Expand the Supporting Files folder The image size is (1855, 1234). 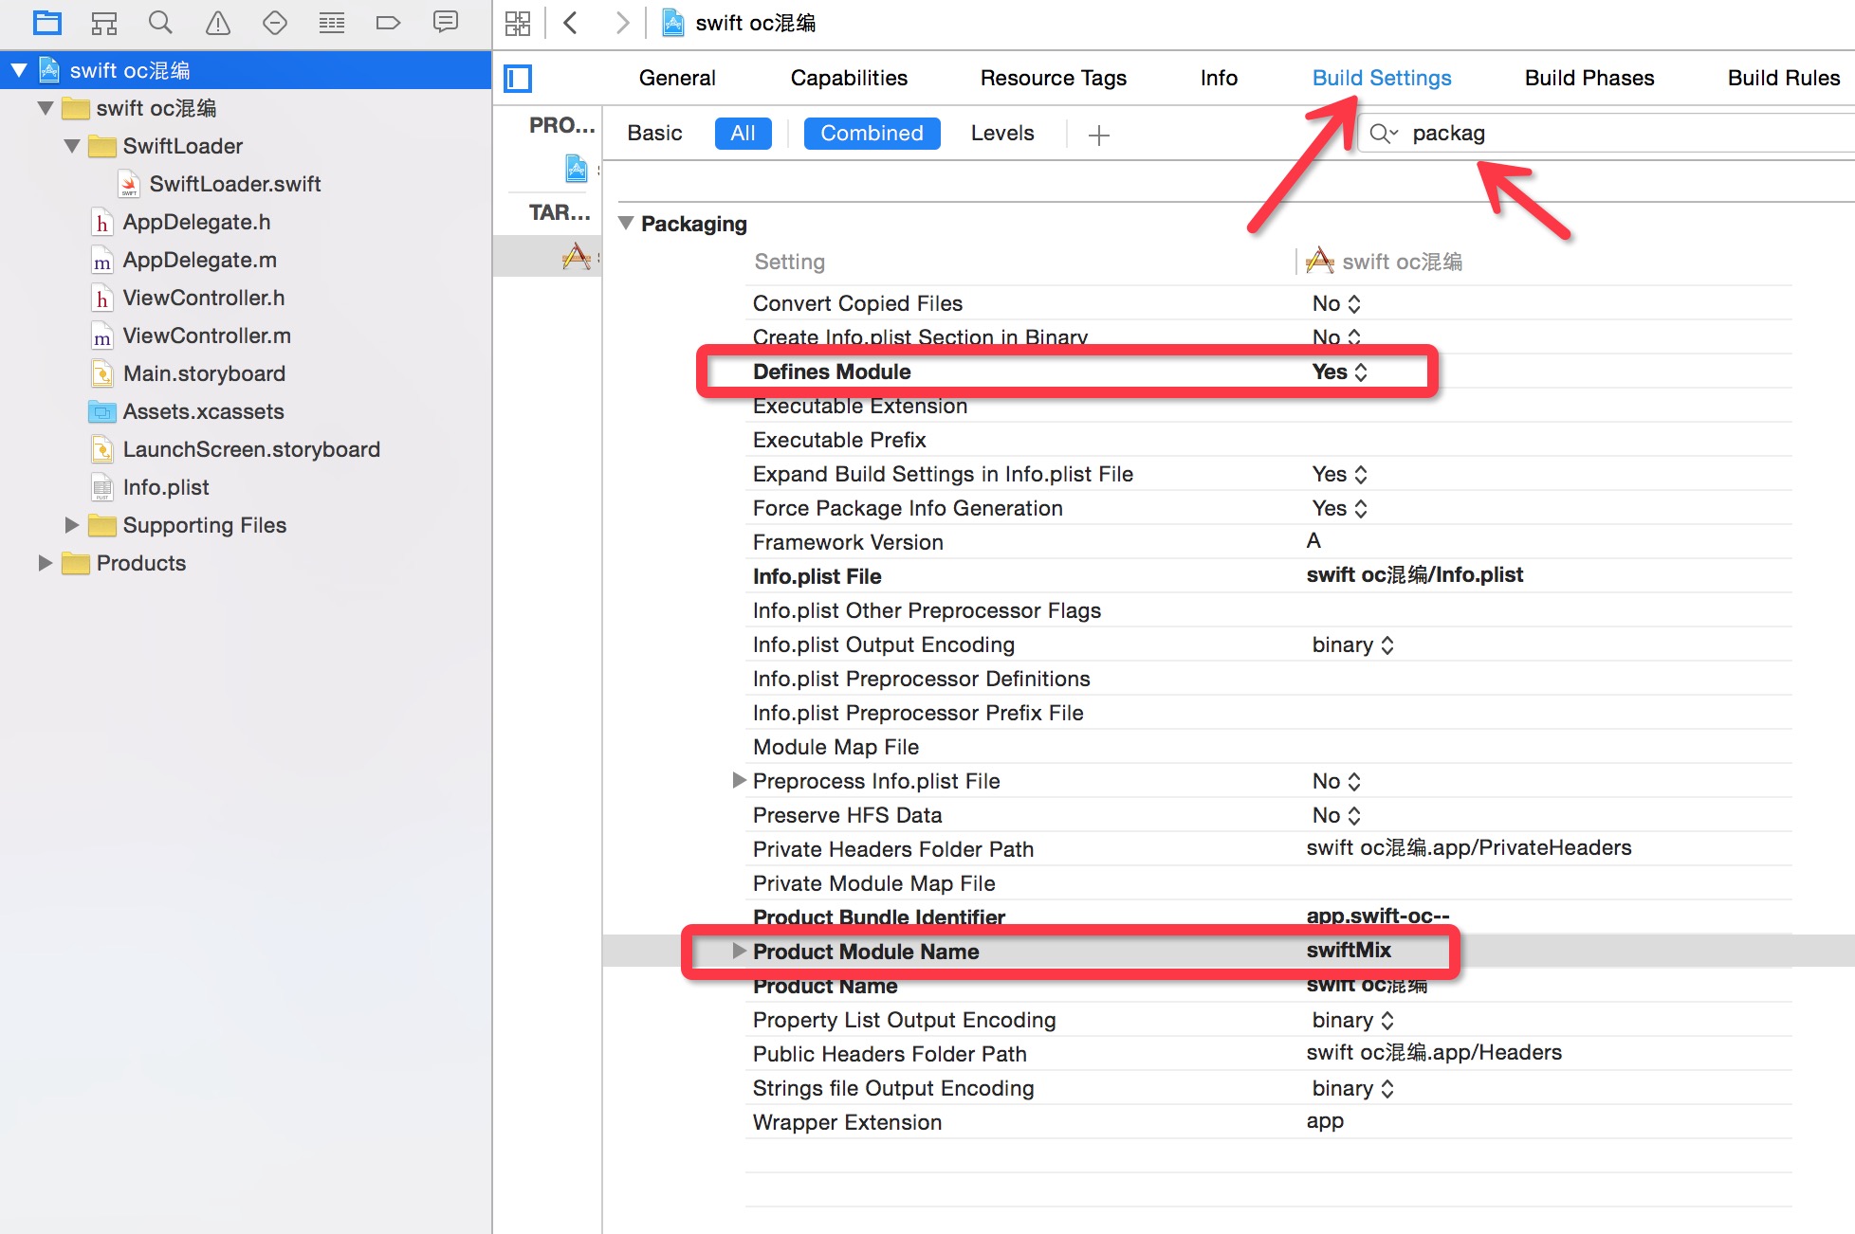coord(71,525)
